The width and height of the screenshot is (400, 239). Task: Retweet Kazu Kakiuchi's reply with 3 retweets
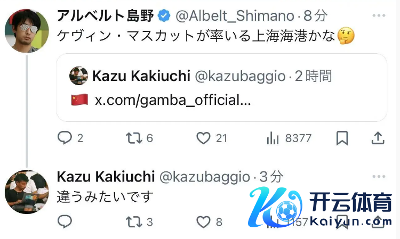(134, 221)
